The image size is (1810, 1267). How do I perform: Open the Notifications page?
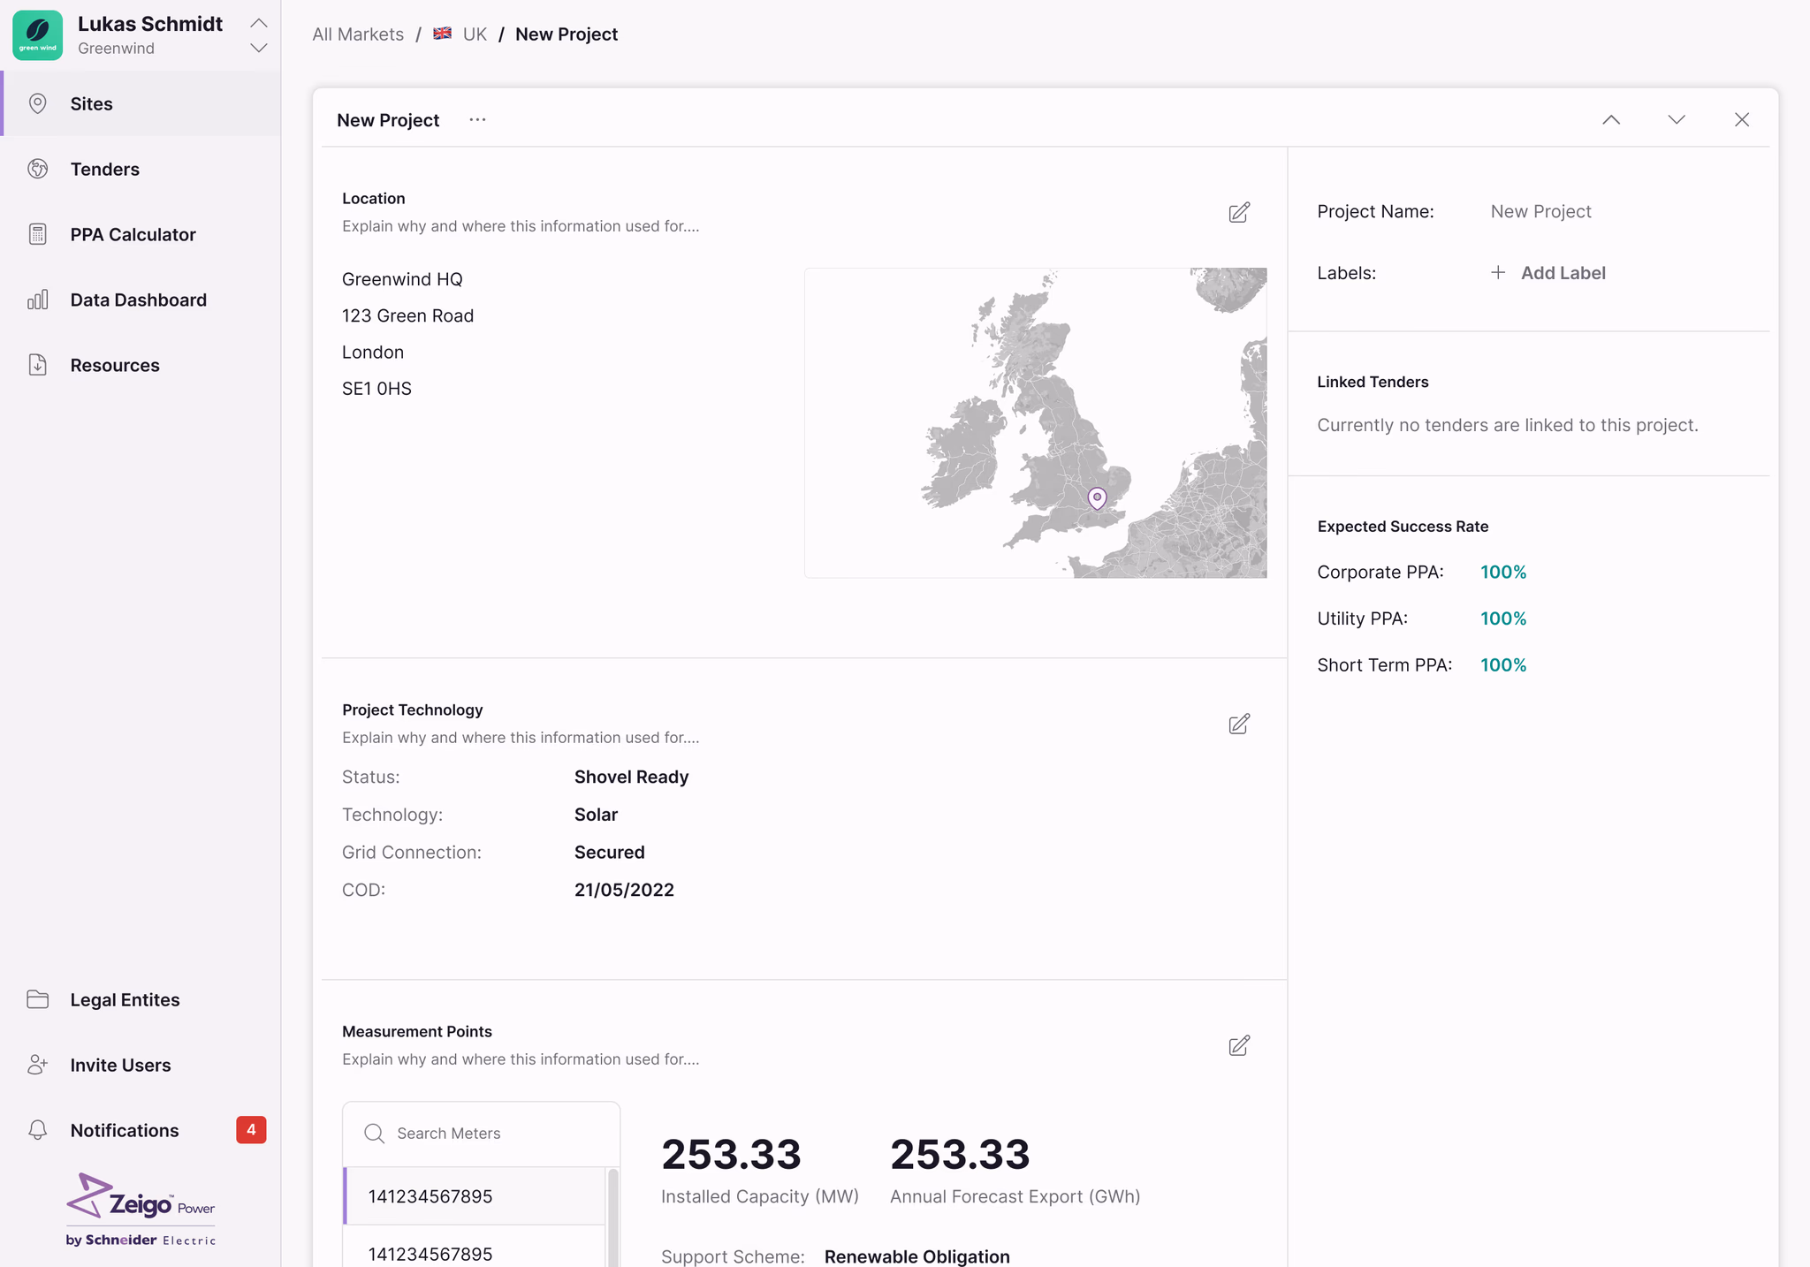tap(142, 1130)
